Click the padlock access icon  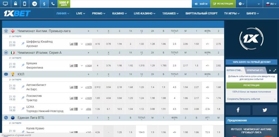[16, 4]
